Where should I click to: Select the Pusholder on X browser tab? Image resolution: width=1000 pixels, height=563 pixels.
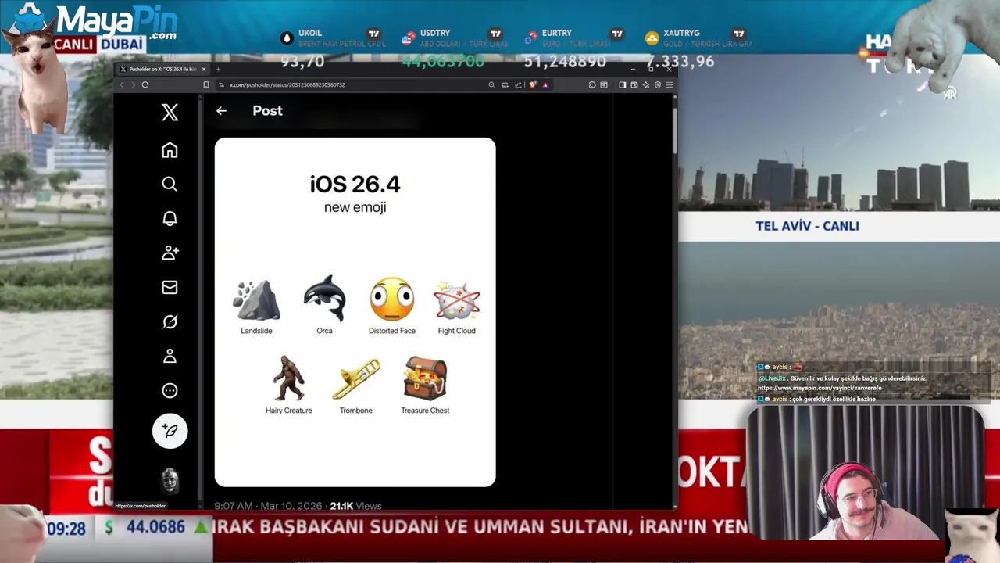[x=162, y=69]
